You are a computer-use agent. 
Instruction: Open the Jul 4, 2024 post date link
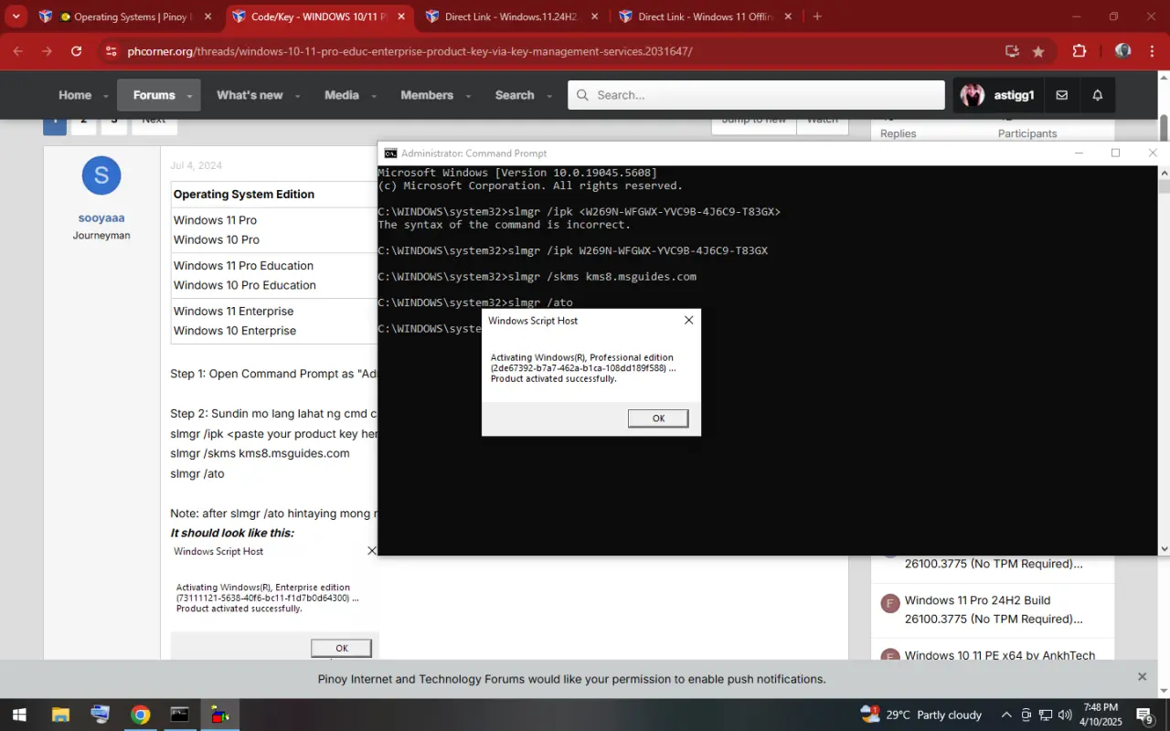(x=196, y=165)
